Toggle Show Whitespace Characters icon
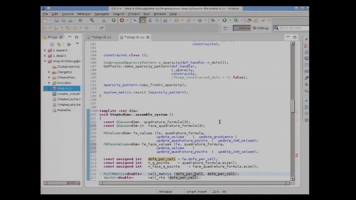Screen dimensions: 356x200 157,21
